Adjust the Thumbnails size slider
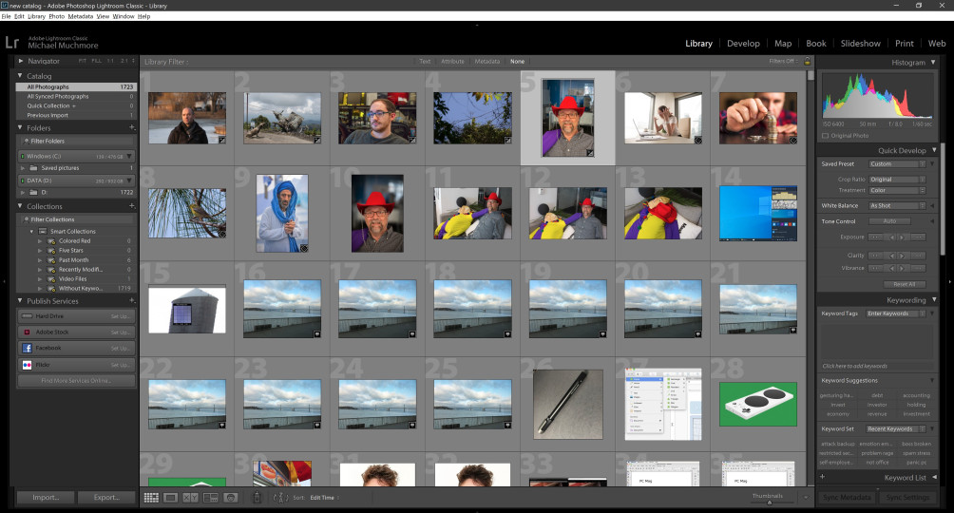The image size is (954, 513). (769, 502)
